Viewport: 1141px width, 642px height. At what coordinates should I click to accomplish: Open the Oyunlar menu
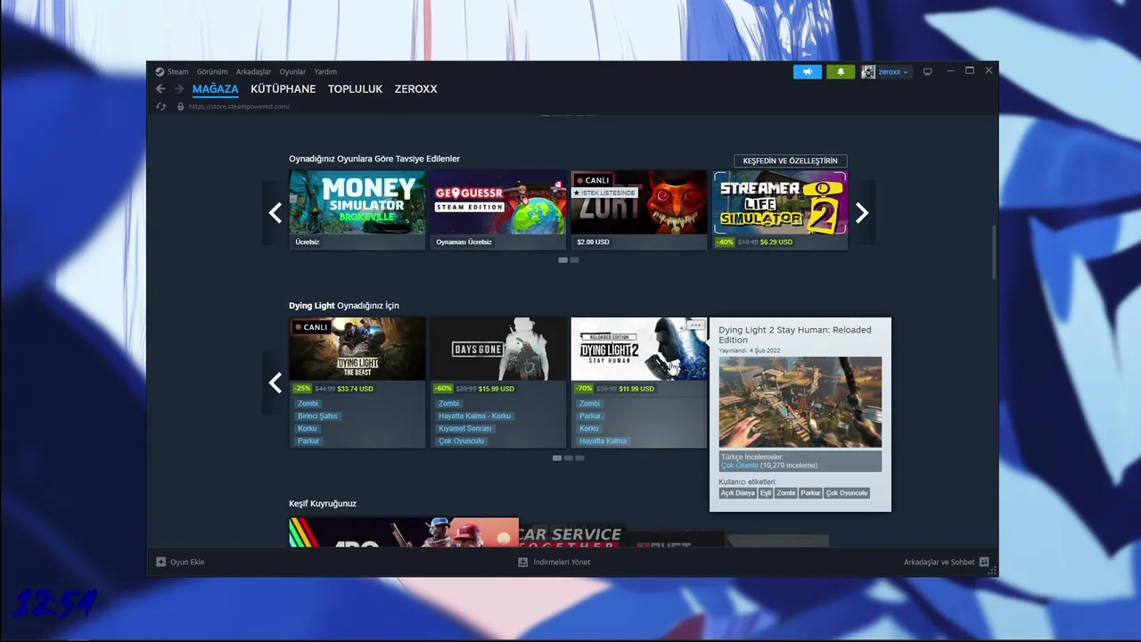(292, 71)
